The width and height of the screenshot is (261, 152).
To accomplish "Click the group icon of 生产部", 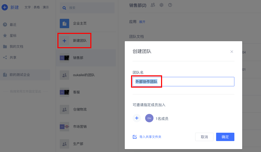I will 64,144.
